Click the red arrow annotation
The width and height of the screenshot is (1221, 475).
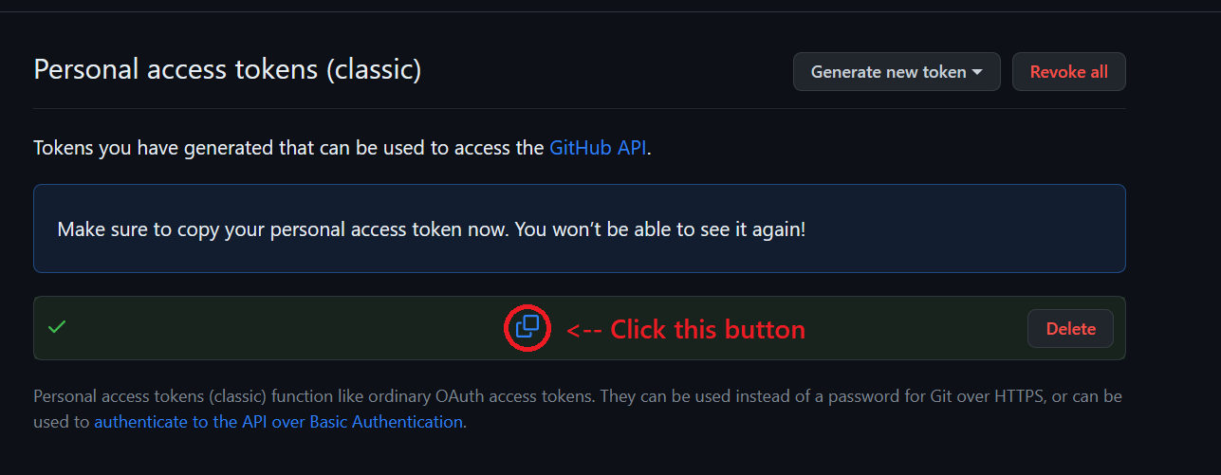[x=583, y=330]
